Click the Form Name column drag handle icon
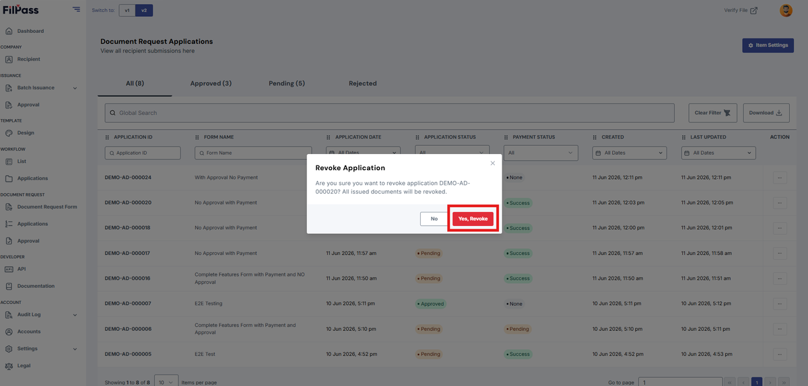The width and height of the screenshot is (808, 386). click(x=197, y=137)
